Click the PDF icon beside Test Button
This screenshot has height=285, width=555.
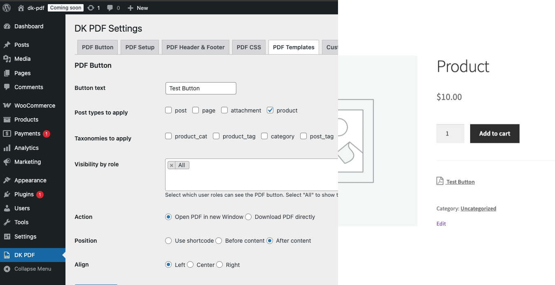(x=440, y=181)
